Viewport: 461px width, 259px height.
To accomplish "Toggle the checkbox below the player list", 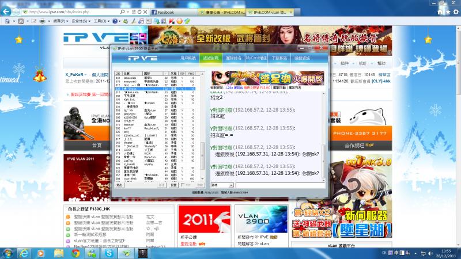I will pos(183,185).
